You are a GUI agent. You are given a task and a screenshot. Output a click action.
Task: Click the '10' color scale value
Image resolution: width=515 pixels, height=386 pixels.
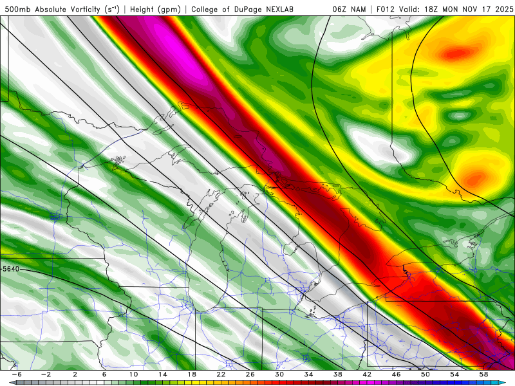(x=133, y=374)
